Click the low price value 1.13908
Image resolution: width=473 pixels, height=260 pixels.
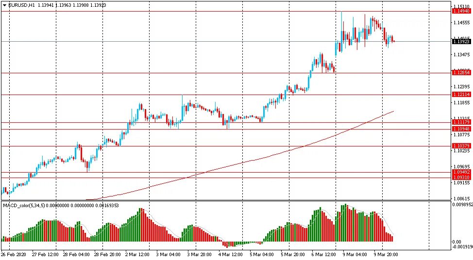pyautogui.click(x=81, y=5)
